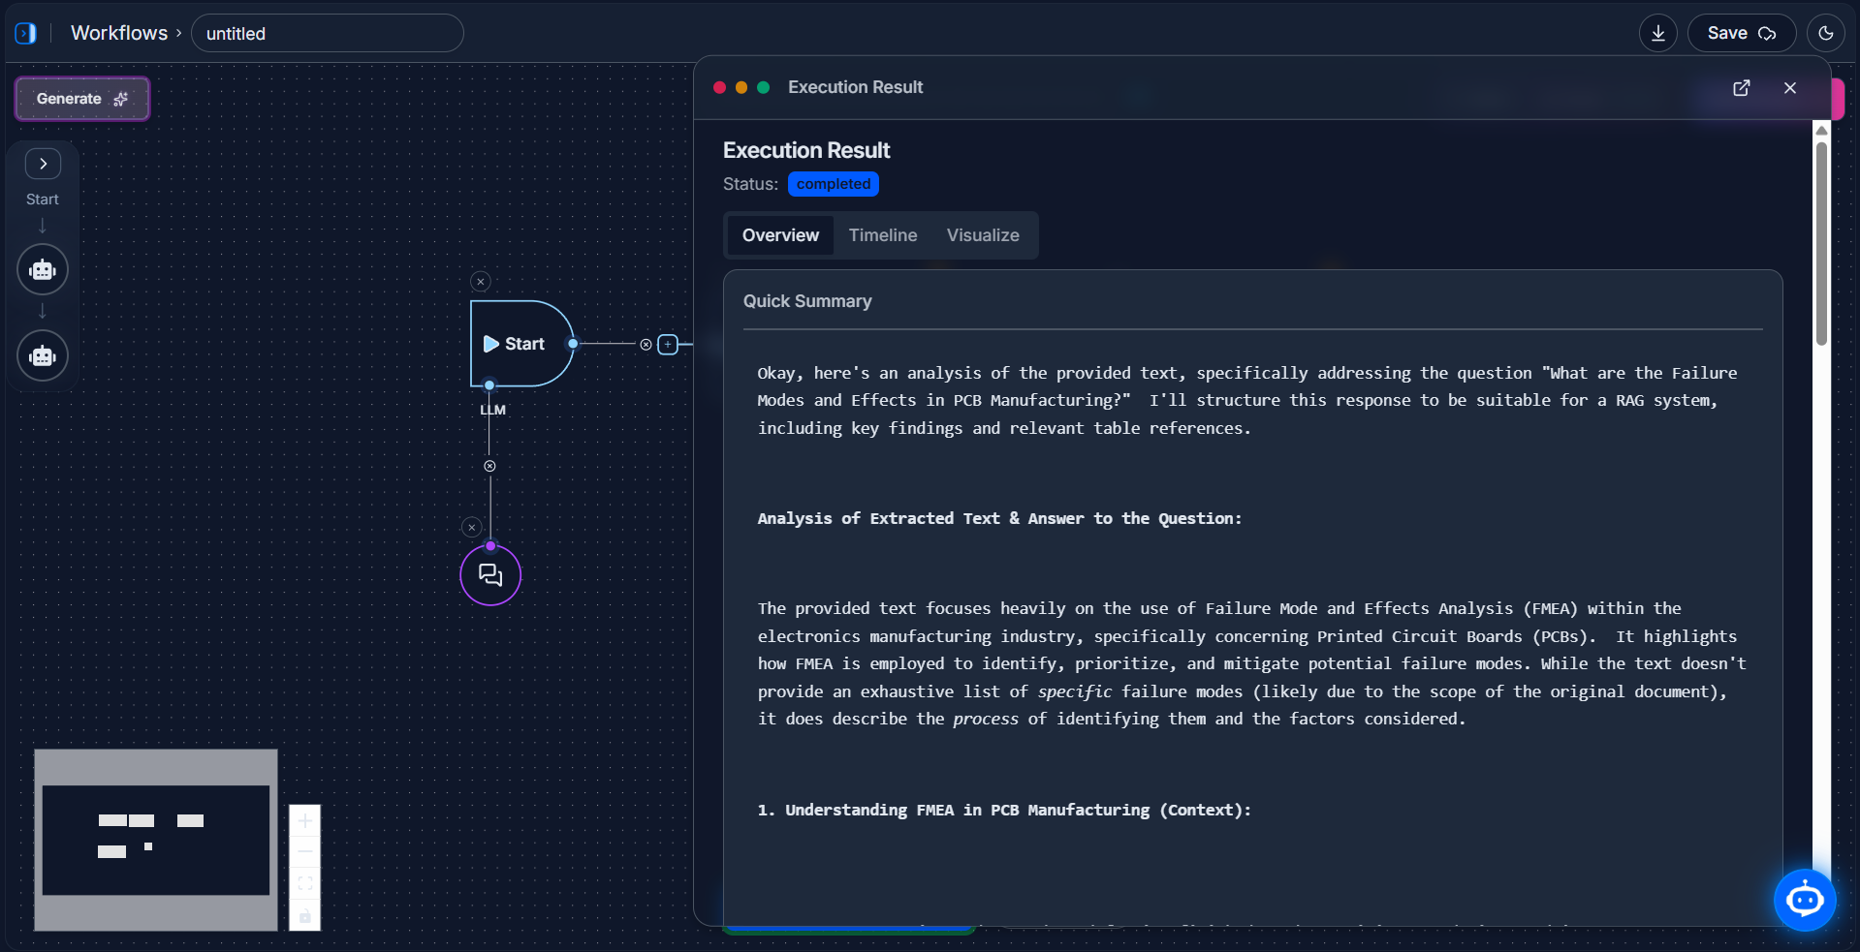Select second robot agent icon in sidebar

coord(43,355)
